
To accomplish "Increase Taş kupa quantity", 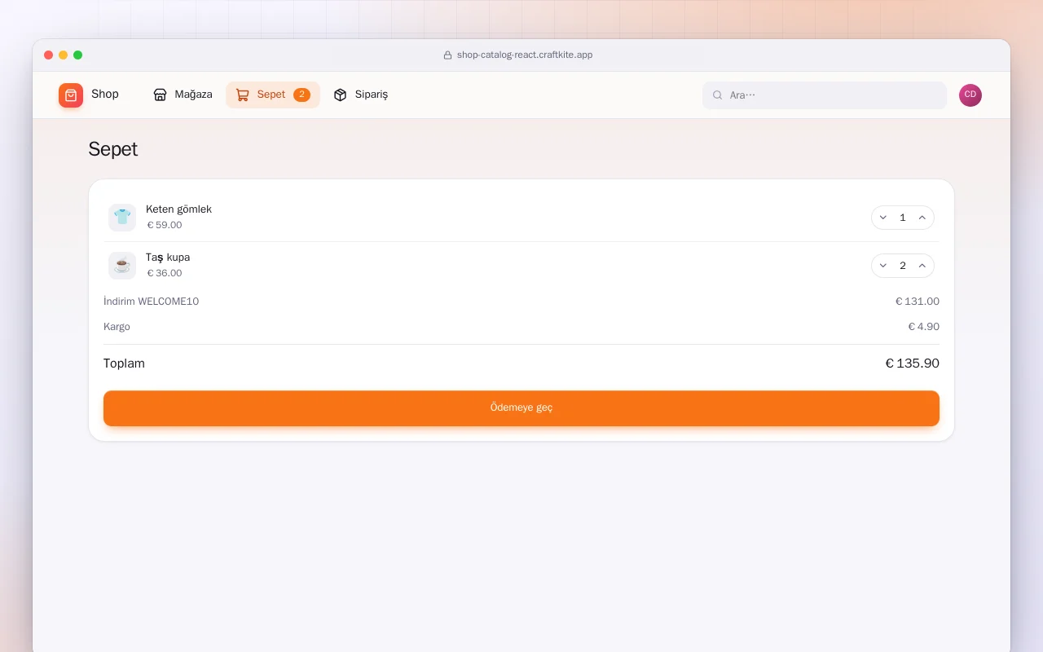I will [x=922, y=266].
